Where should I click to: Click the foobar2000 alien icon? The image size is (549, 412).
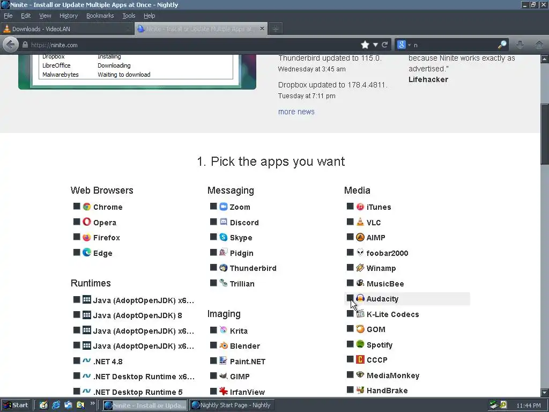point(360,252)
